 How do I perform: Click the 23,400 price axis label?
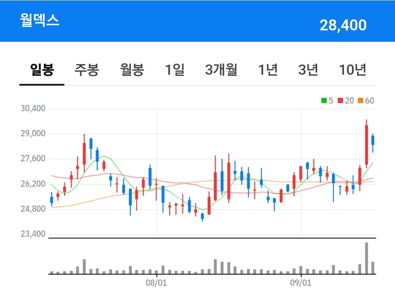click(33, 234)
